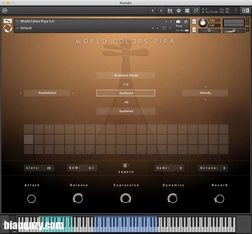Click the pan slider below the Tune knob
The width and height of the screenshot is (252, 234).
(209, 31)
